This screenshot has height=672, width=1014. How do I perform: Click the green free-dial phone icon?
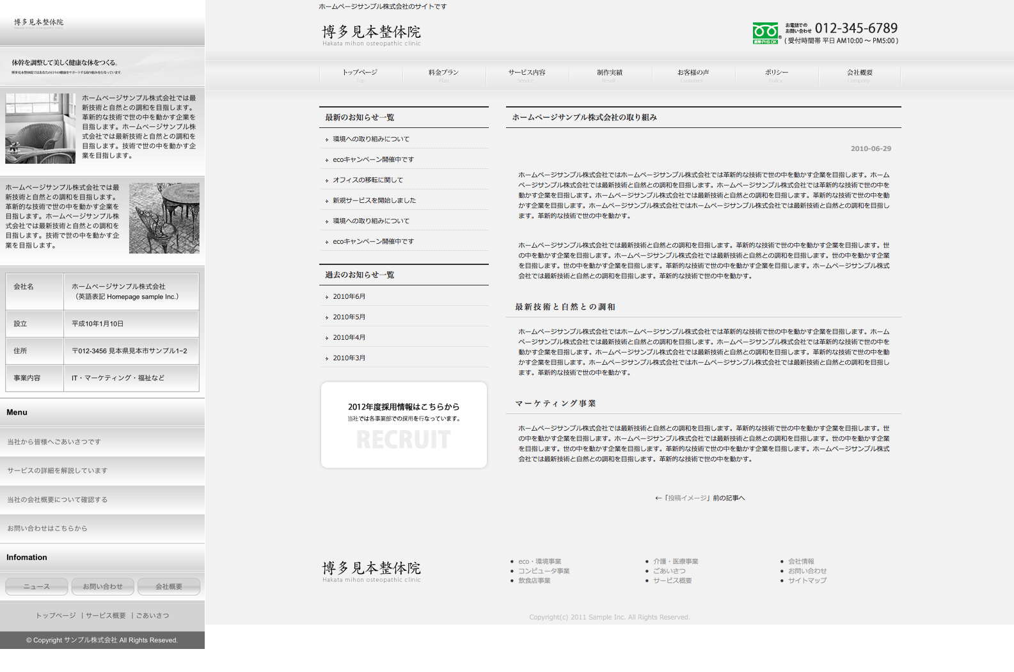click(765, 33)
